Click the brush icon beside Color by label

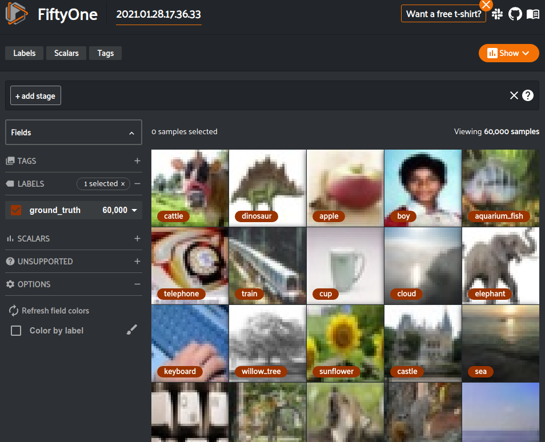132,330
